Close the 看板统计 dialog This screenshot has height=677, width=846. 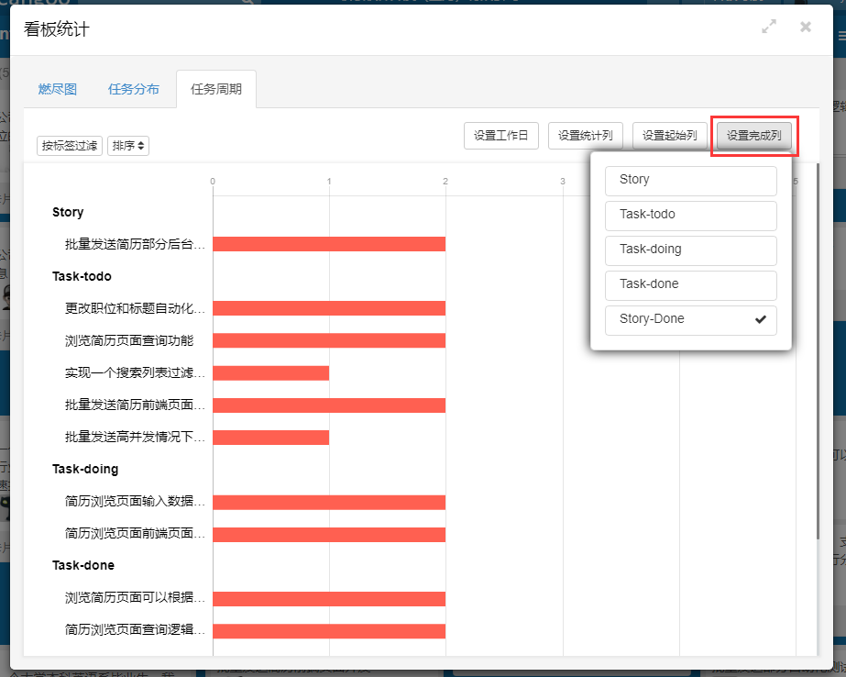tap(806, 28)
